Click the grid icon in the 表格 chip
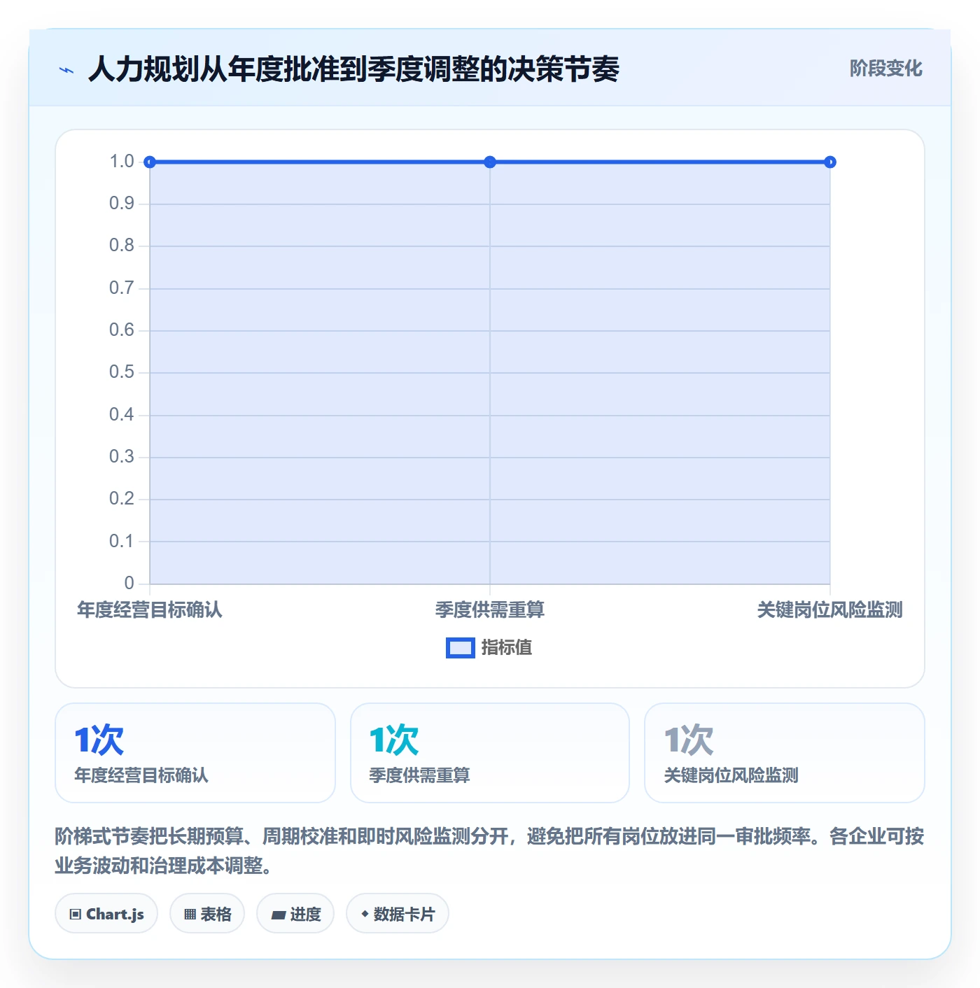Screen dimensions: 980x988 190,915
